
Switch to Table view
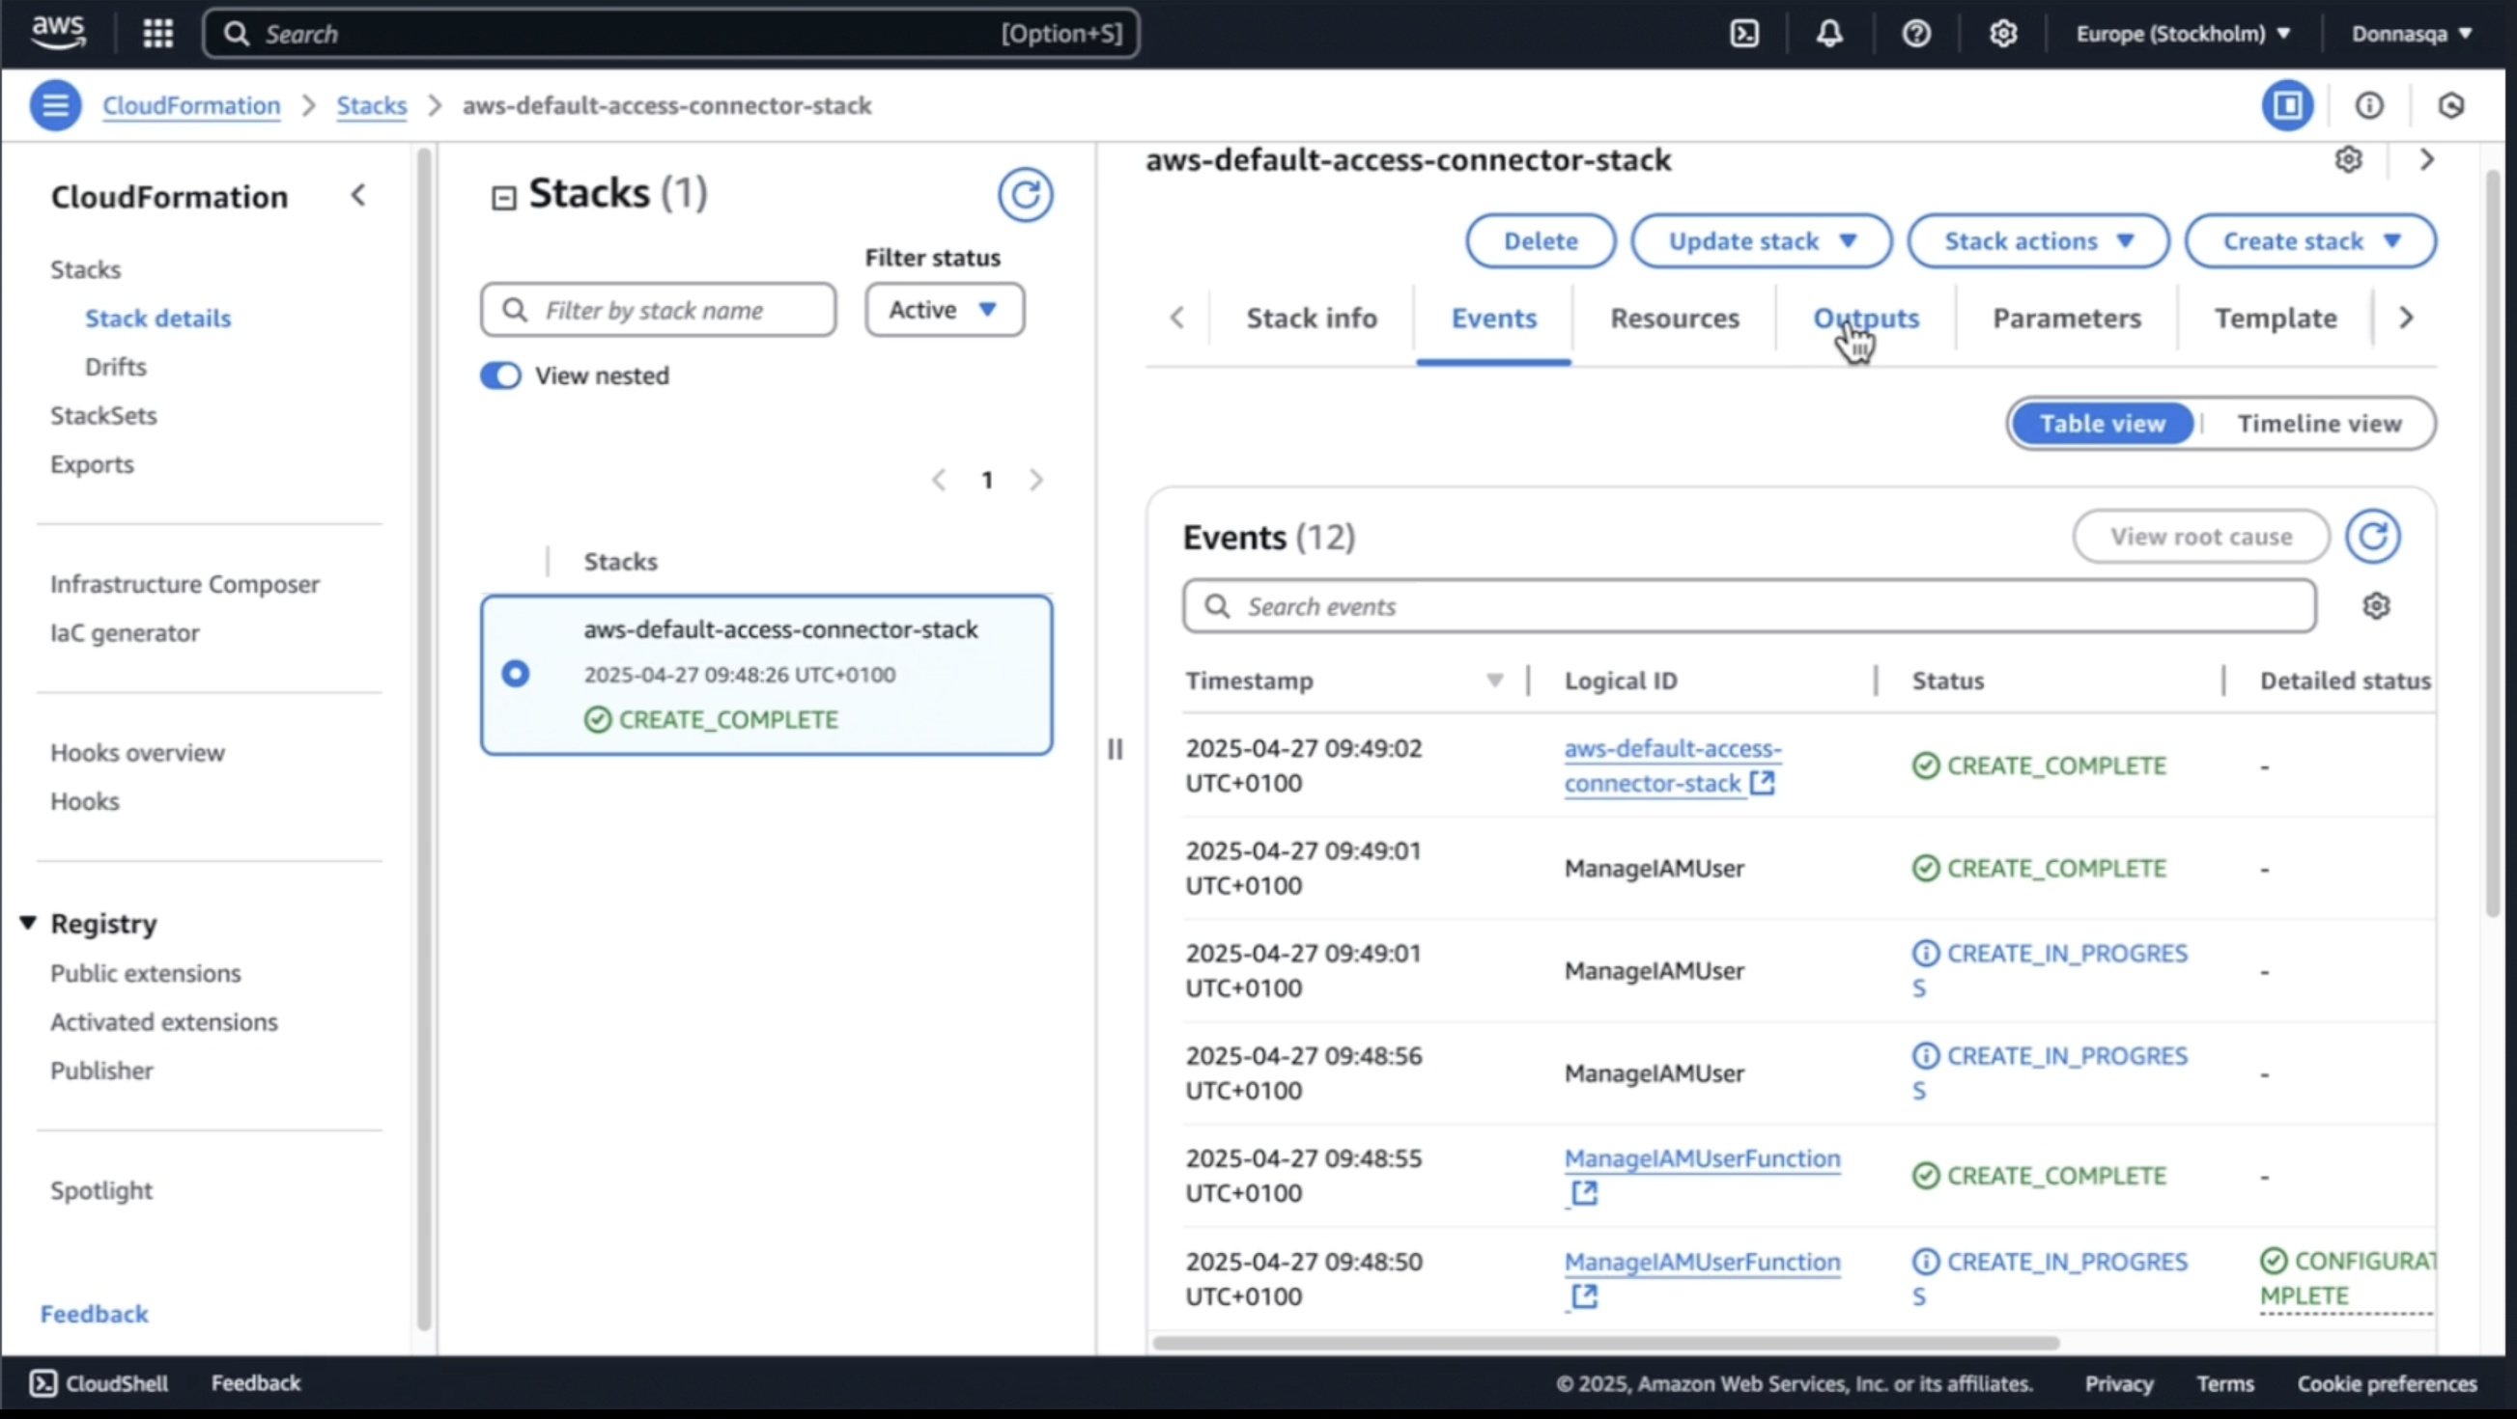pyautogui.click(x=2102, y=424)
